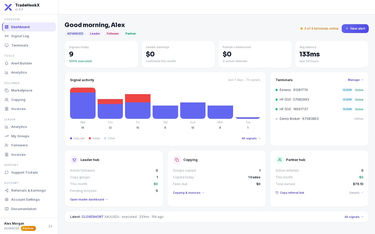This screenshot has width=375, height=234.
Task: Select the Fri bar in Signal activity chart
Action: point(138,106)
